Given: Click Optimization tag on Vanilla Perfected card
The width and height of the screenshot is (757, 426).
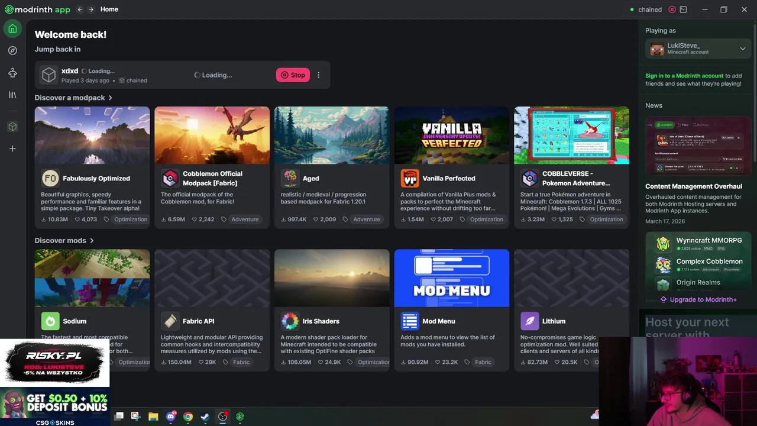Looking at the screenshot, I should click(x=487, y=220).
